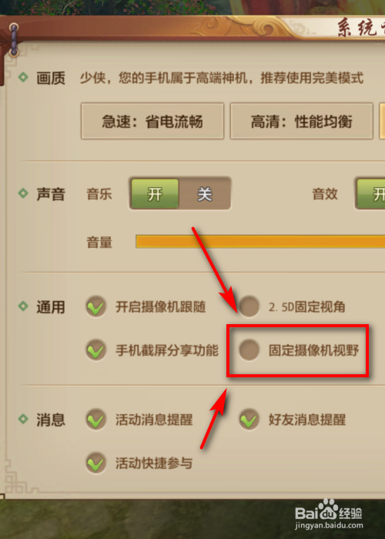The height and width of the screenshot is (539, 385).
Task: Click the 通用 section diamond icon
Action: [23, 306]
